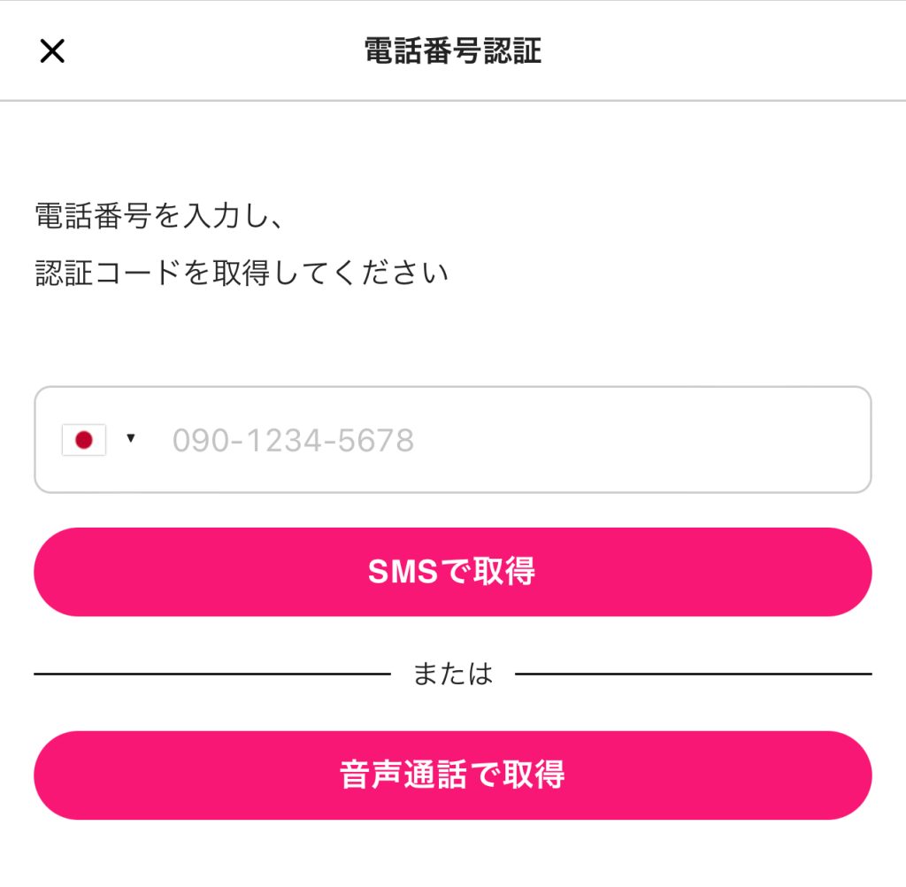Open the country selector beside the phone field
906x887 pixels.
pos(99,439)
